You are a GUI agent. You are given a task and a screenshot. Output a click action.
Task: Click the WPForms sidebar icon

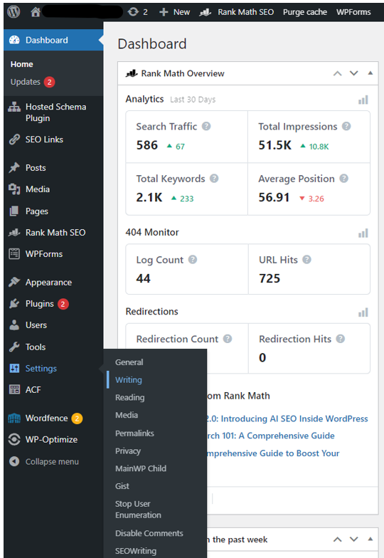point(14,254)
